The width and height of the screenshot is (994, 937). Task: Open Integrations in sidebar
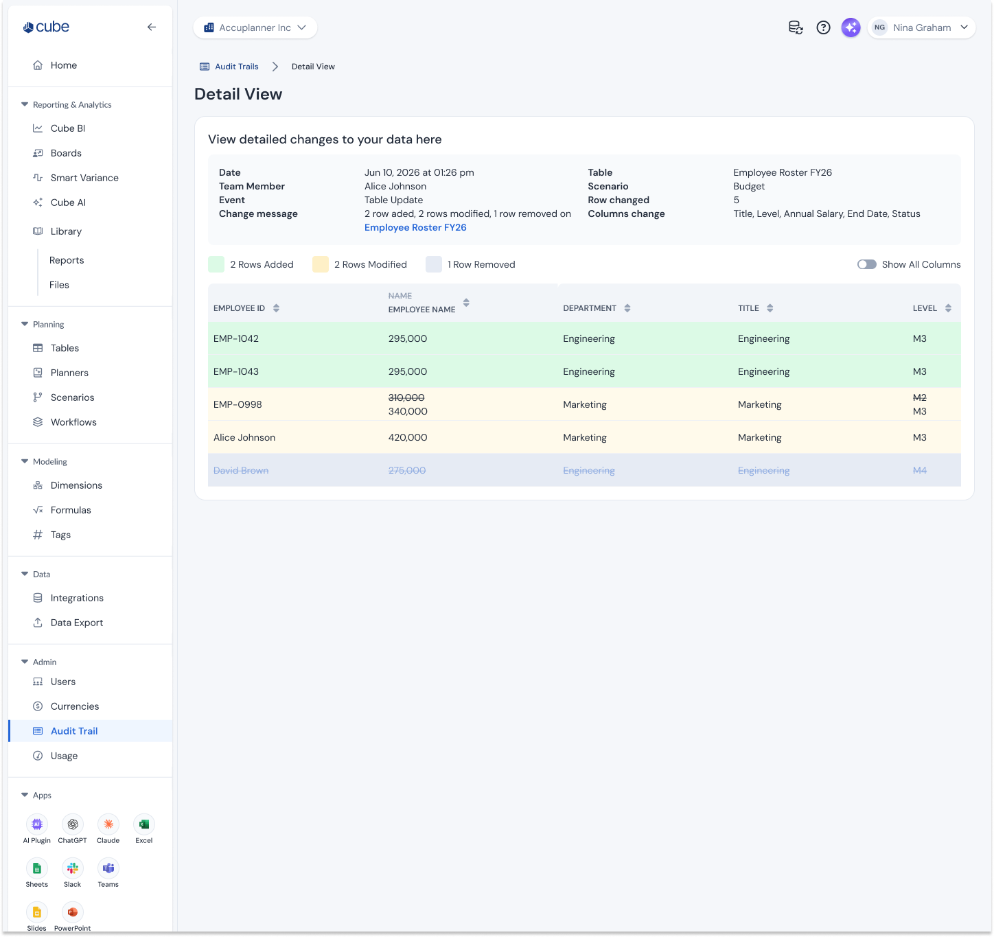coord(90,598)
